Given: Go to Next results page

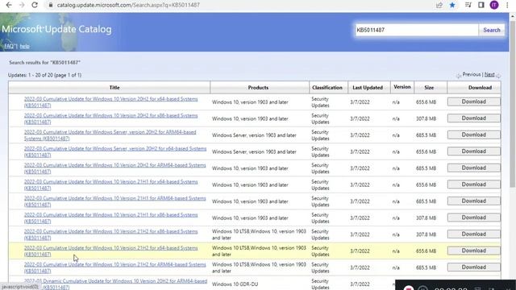Looking at the screenshot, I should [x=489, y=75].
